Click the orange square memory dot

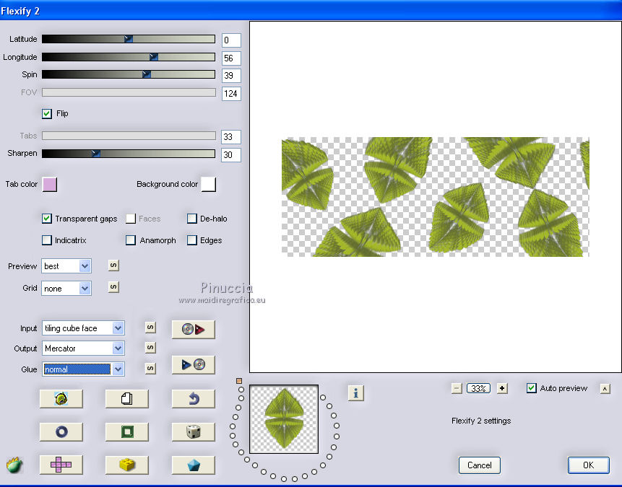click(239, 381)
